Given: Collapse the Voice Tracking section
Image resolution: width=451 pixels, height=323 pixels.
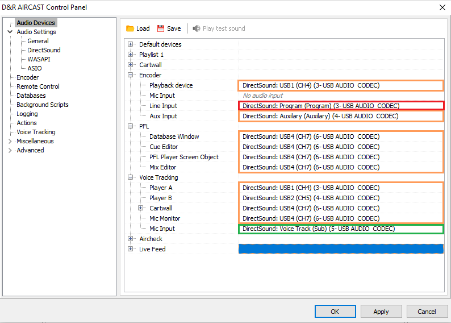Looking at the screenshot, I should click(x=131, y=177).
